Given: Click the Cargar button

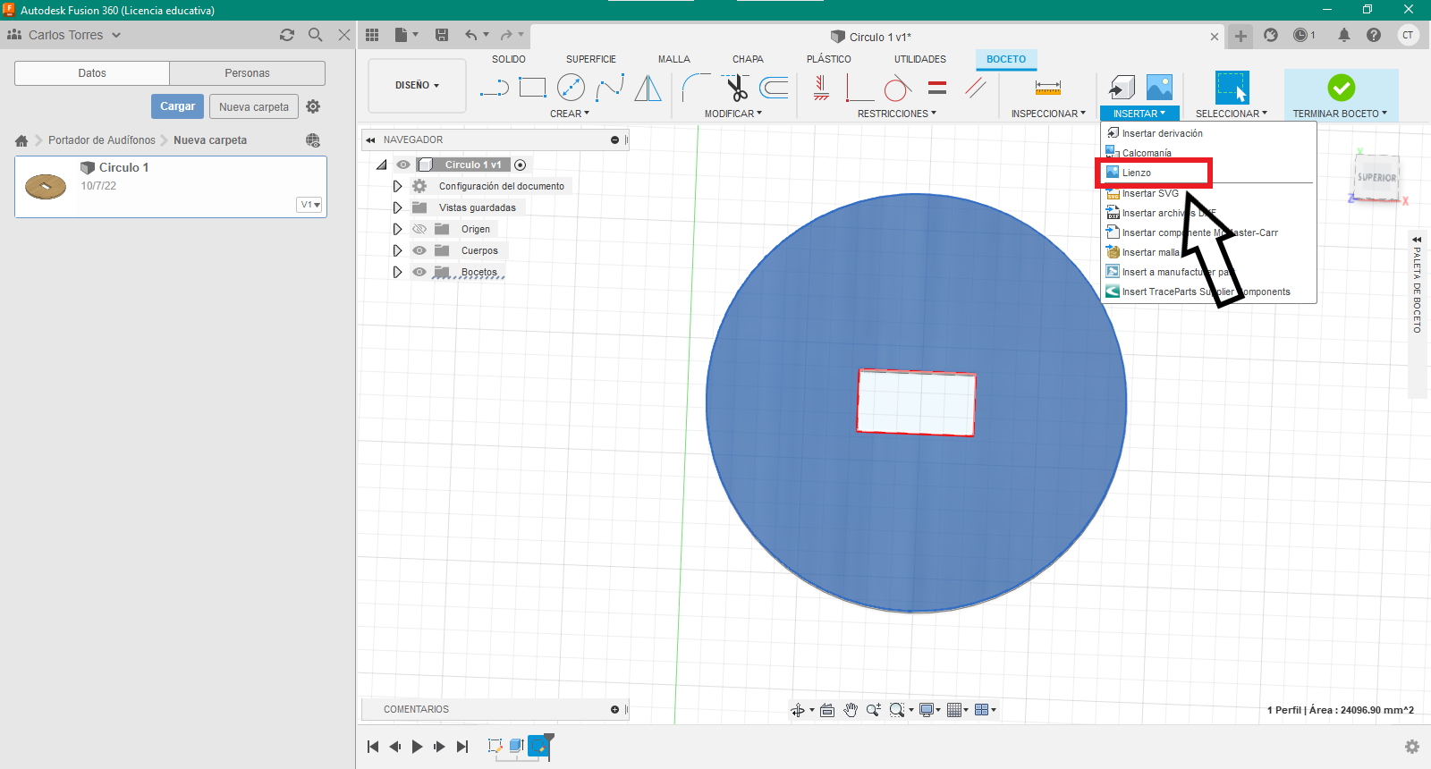Looking at the screenshot, I should tap(177, 106).
